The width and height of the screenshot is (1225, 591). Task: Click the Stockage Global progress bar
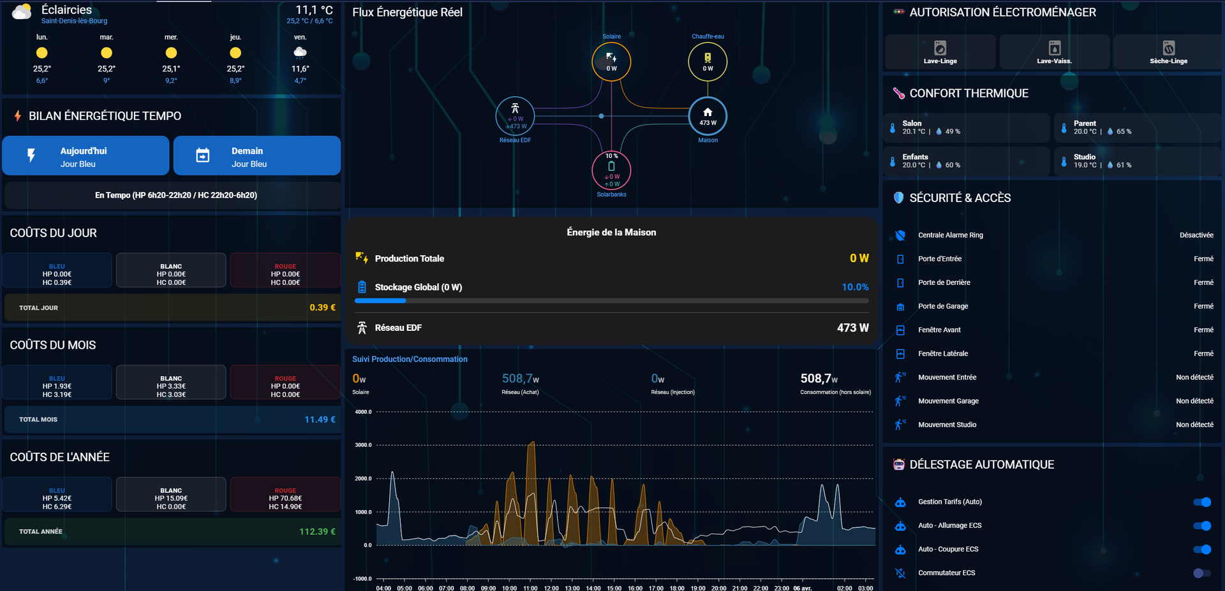[611, 300]
